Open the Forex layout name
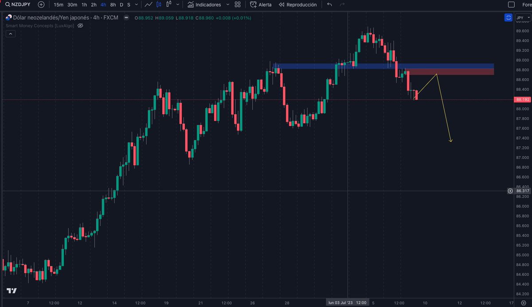This screenshot has width=532, height=307. (527, 4)
